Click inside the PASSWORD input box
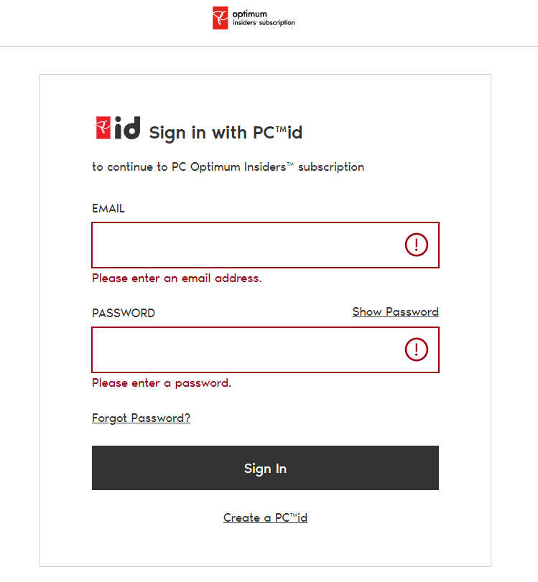This screenshot has width=538, height=582. click(x=251, y=349)
